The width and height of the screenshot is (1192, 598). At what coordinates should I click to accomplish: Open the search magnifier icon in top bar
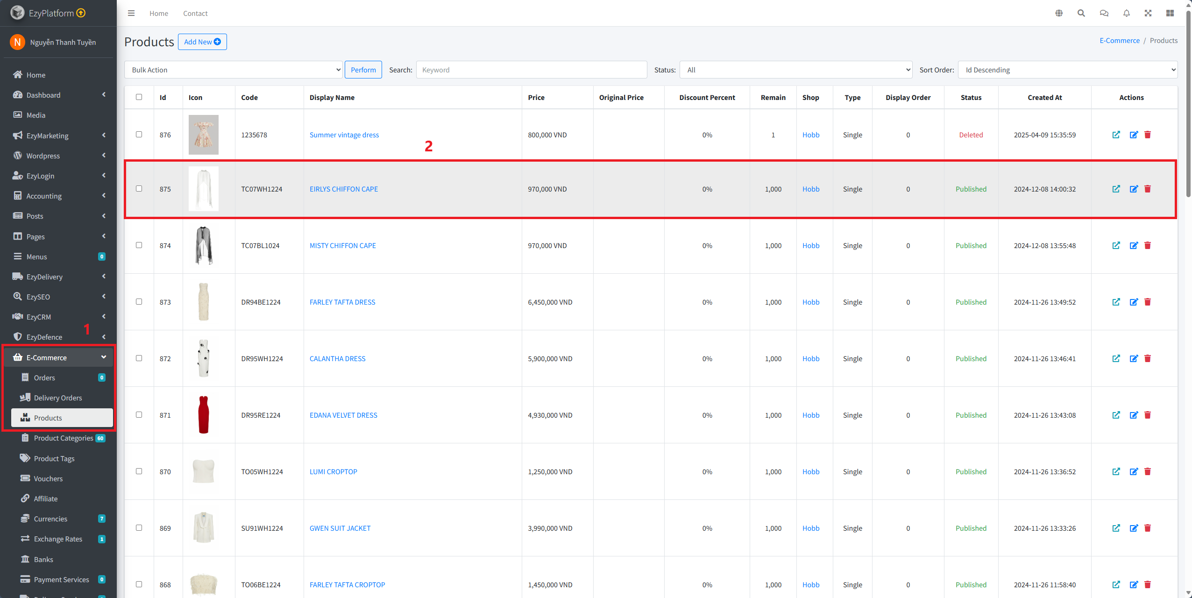coord(1081,13)
